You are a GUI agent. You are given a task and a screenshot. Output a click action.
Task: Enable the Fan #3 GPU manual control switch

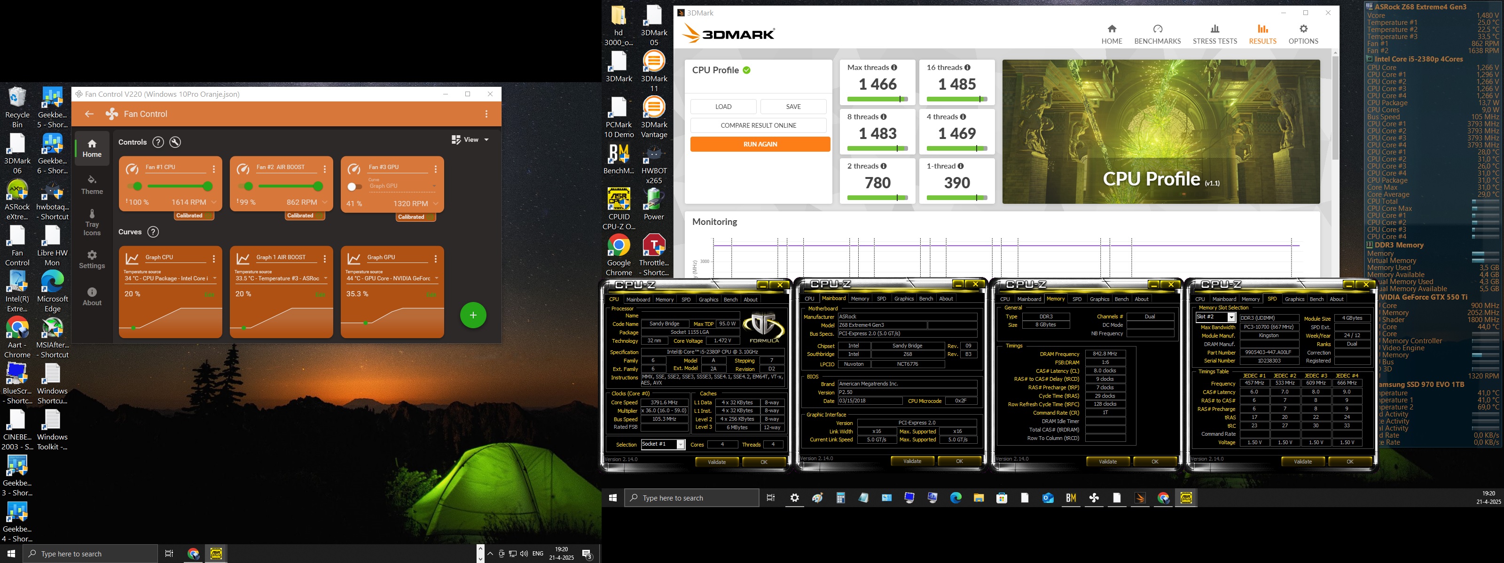[x=354, y=187]
